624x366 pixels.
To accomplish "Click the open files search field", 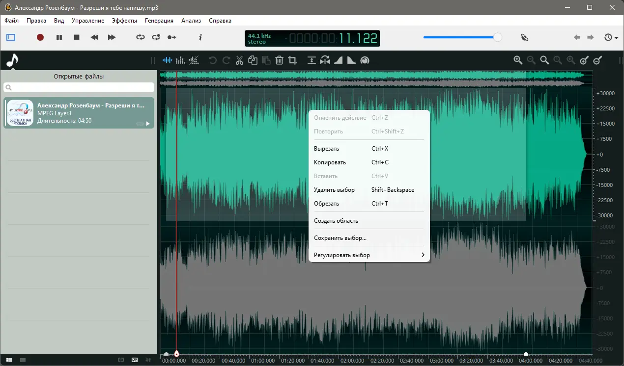I will tap(79, 87).
